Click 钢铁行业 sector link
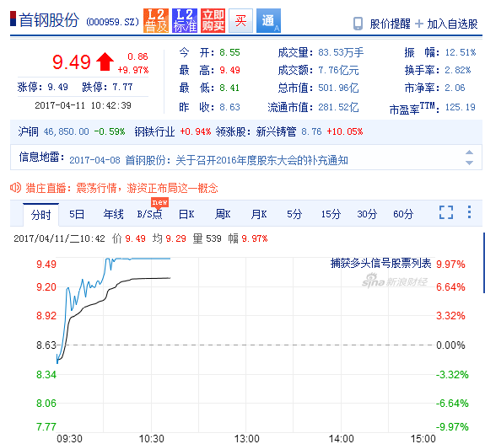The width and height of the screenshot is (485, 444). pyautogui.click(x=154, y=132)
